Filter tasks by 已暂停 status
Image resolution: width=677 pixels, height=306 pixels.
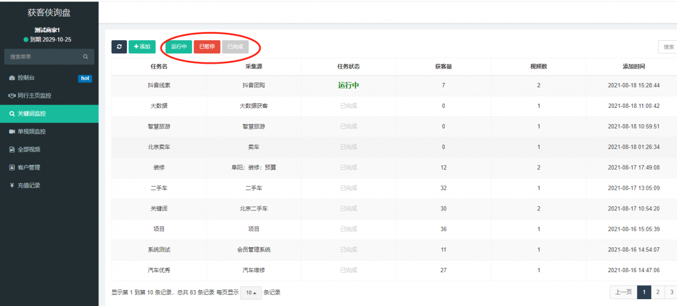207,47
